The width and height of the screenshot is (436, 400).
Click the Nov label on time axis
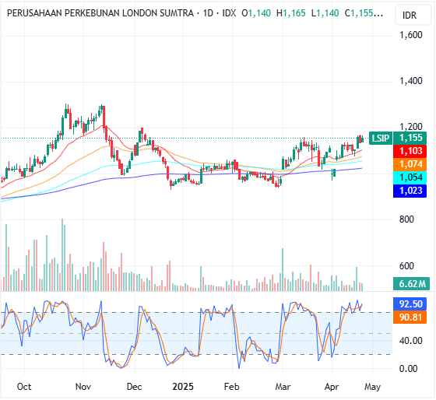pos(83,387)
